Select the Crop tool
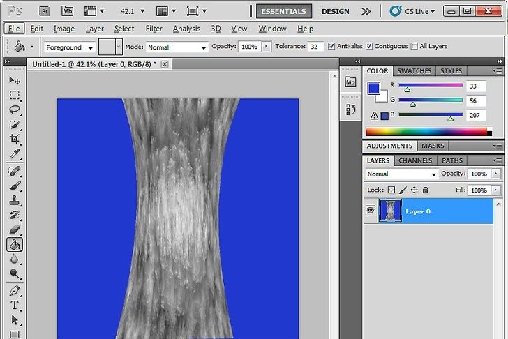 tap(15, 140)
